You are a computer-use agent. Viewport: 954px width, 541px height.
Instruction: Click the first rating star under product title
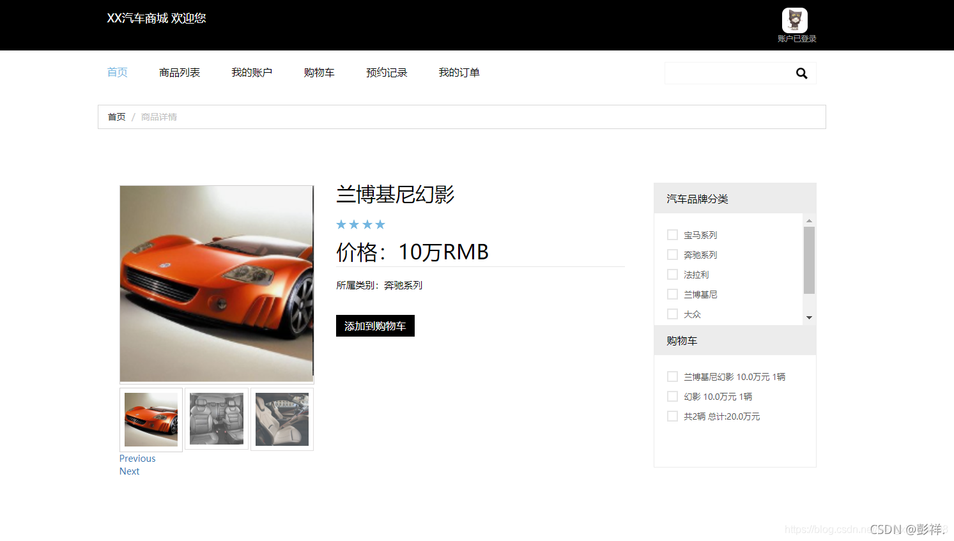(x=340, y=224)
